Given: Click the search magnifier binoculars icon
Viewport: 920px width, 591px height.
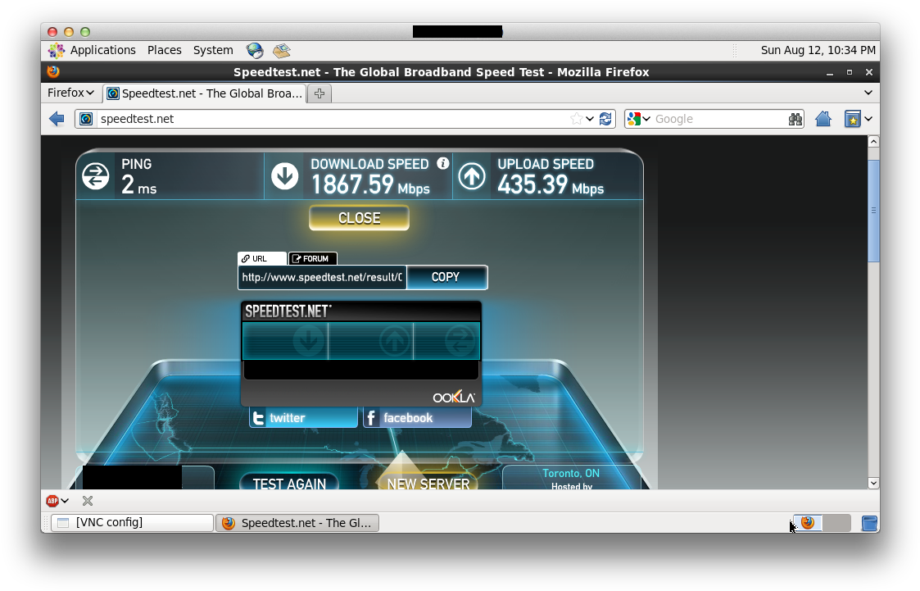Looking at the screenshot, I should click(795, 119).
